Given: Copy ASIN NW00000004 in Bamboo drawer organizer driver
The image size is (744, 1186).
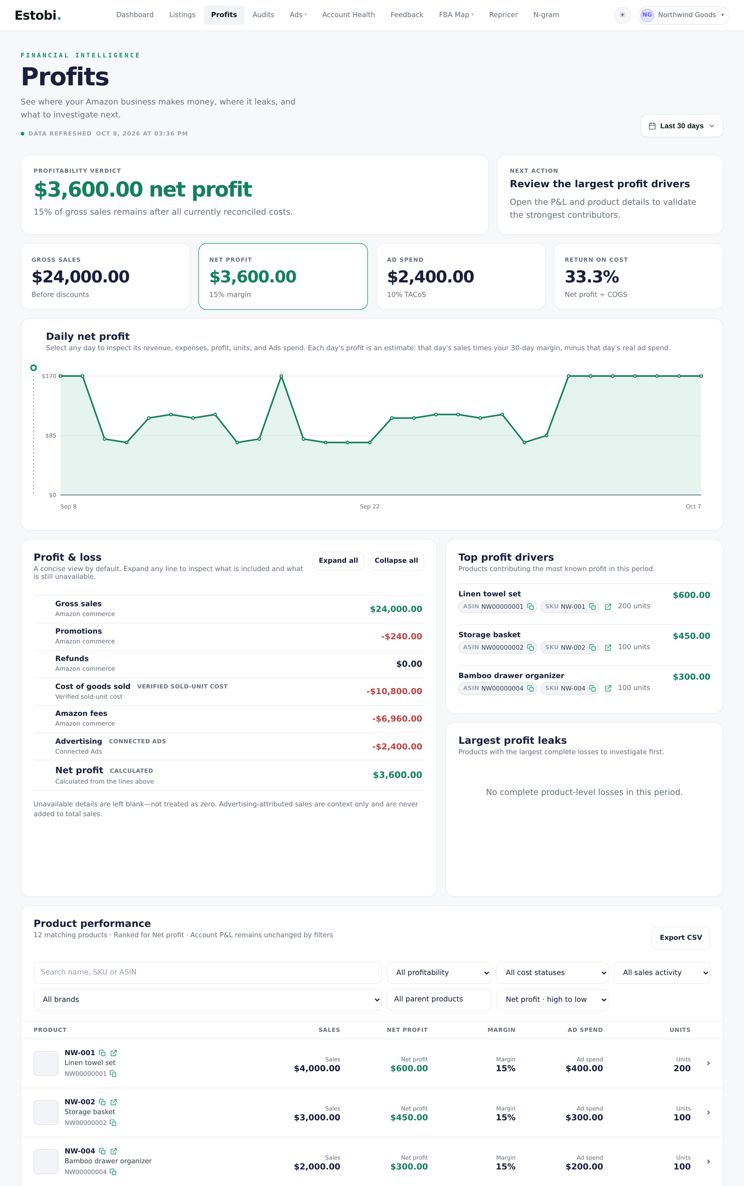Looking at the screenshot, I should tap(530, 688).
